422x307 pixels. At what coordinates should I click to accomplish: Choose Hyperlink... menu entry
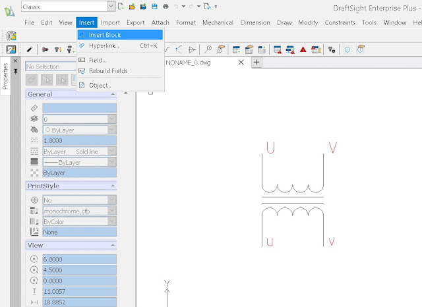pos(120,45)
